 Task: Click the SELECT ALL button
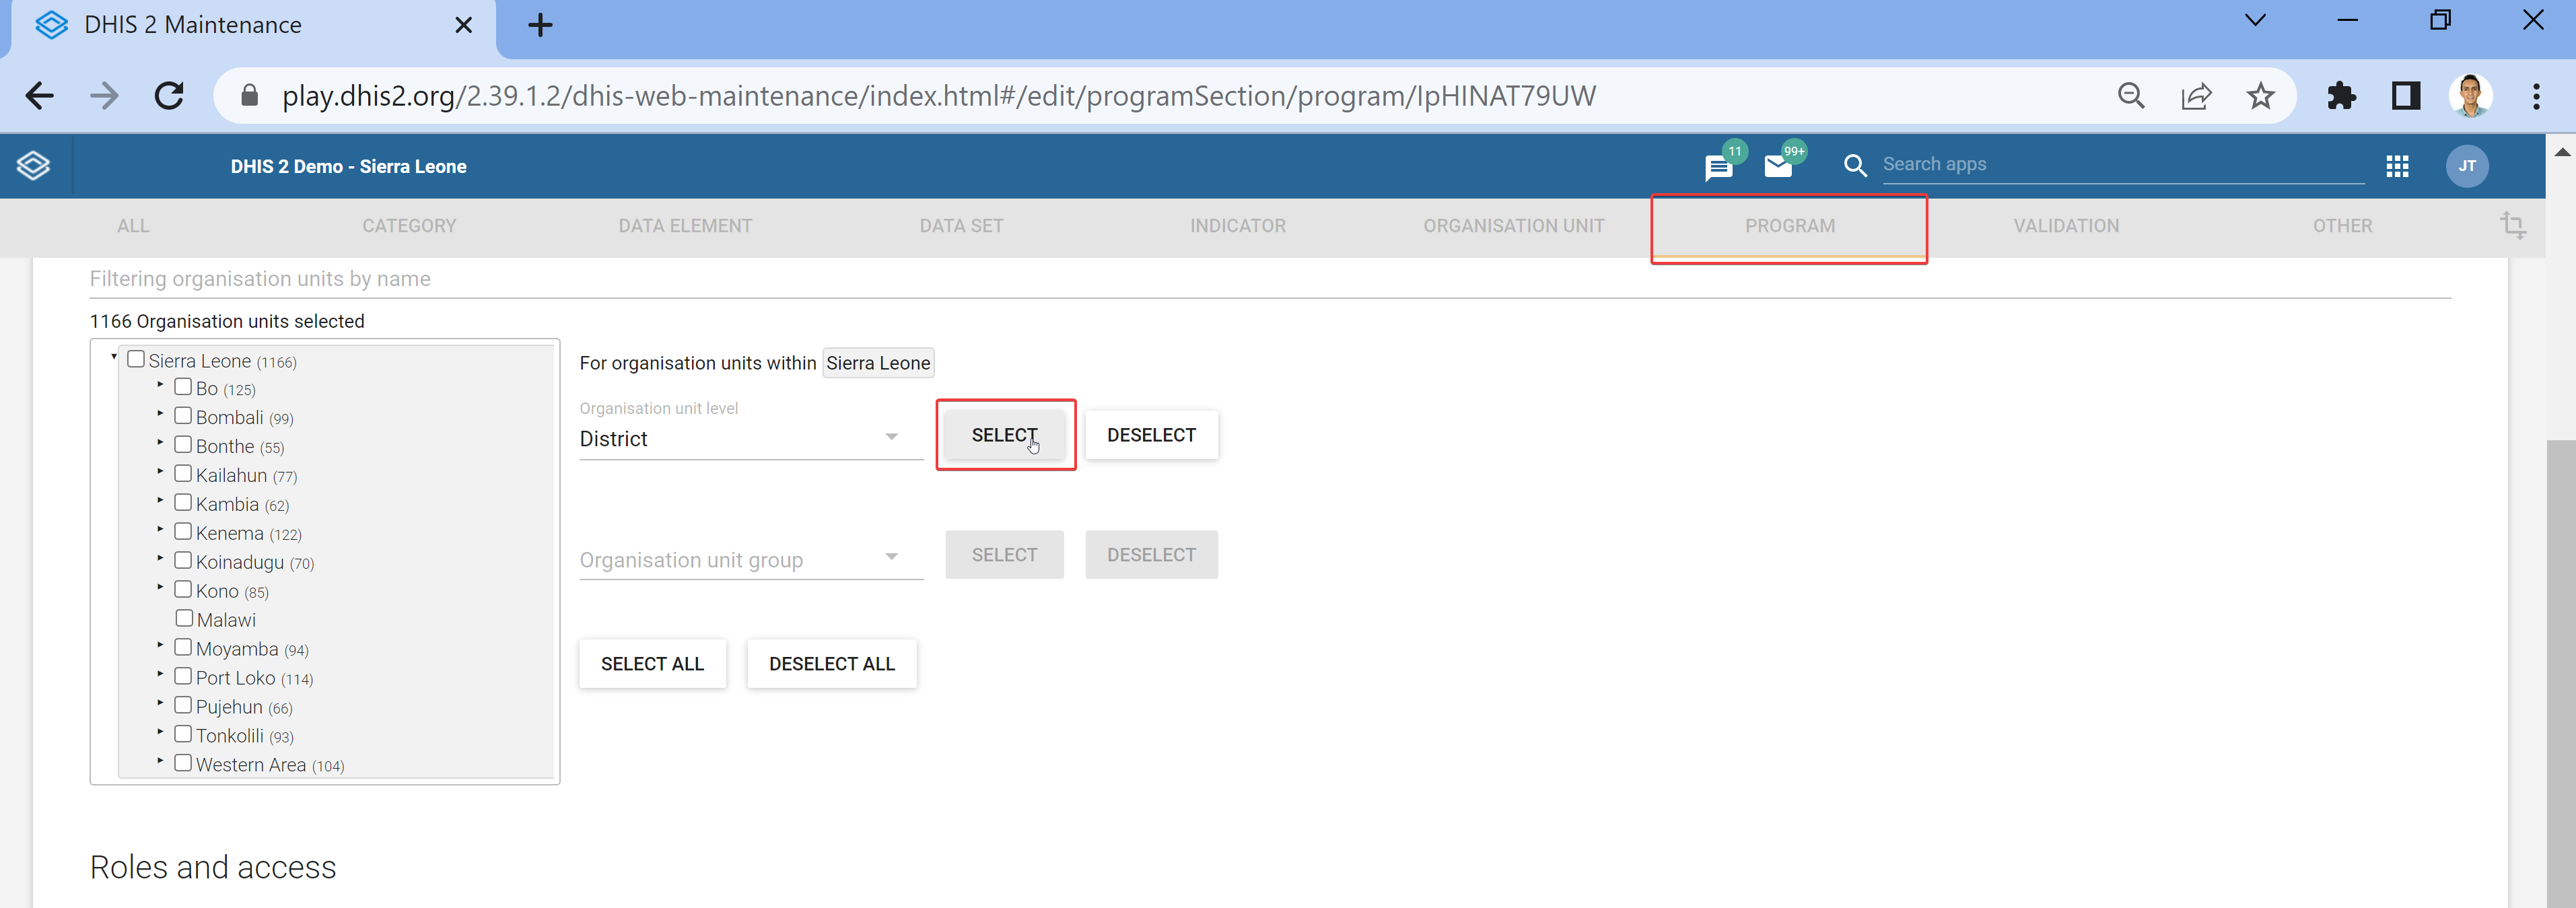[652, 664]
